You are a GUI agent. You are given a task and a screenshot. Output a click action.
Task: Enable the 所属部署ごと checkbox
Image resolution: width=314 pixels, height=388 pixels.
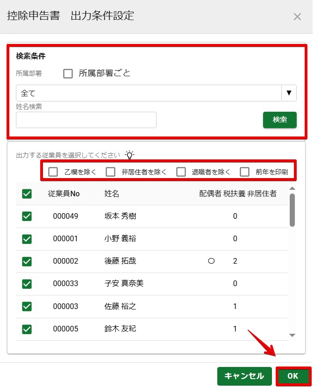pyautogui.click(x=68, y=73)
